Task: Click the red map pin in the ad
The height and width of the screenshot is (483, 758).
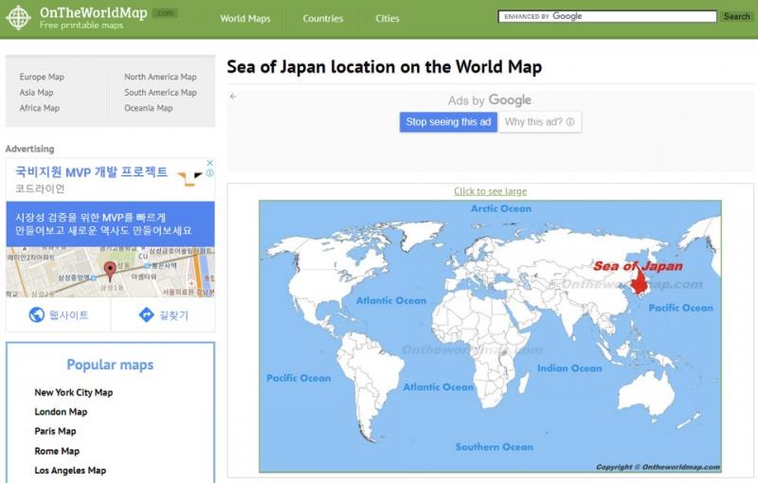Action: [109, 270]
